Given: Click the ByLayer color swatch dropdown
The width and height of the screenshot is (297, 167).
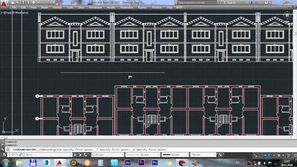Looking at the screenshot, I should [107, 154].
